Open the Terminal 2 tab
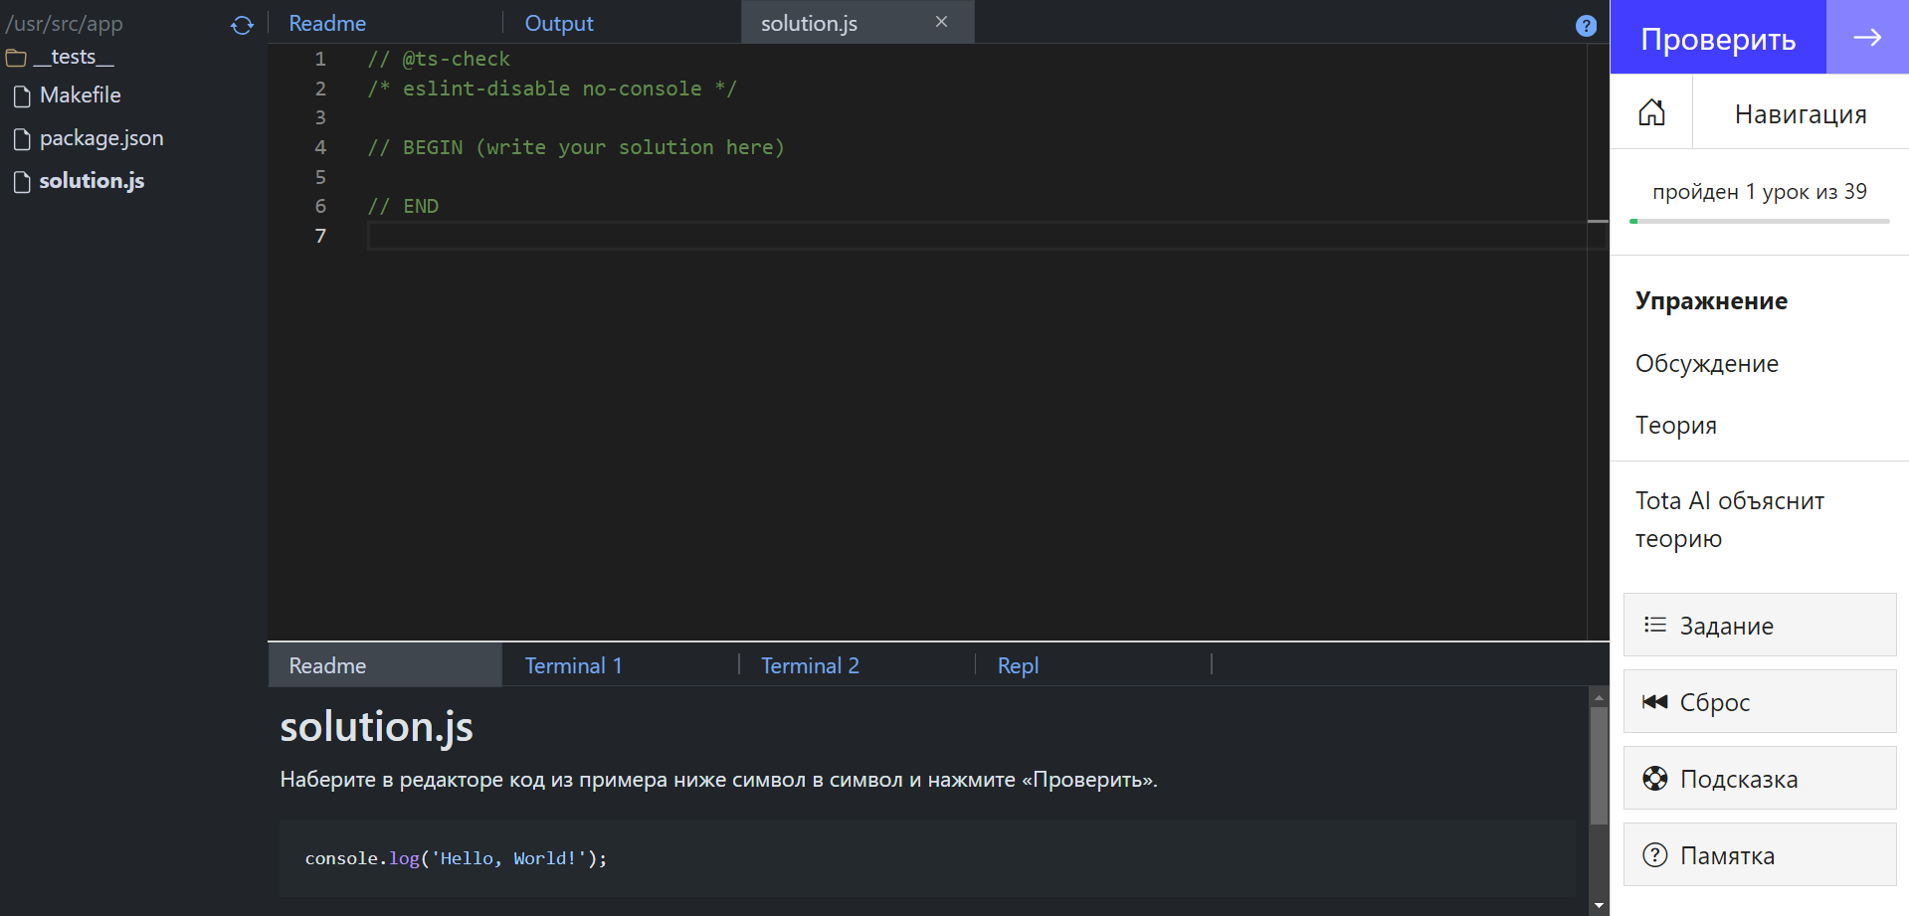This screenshot has width=1909, height=916. (809, 665)
